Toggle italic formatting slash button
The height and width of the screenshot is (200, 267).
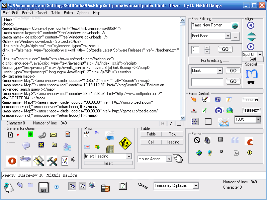(x=171, y=123)
